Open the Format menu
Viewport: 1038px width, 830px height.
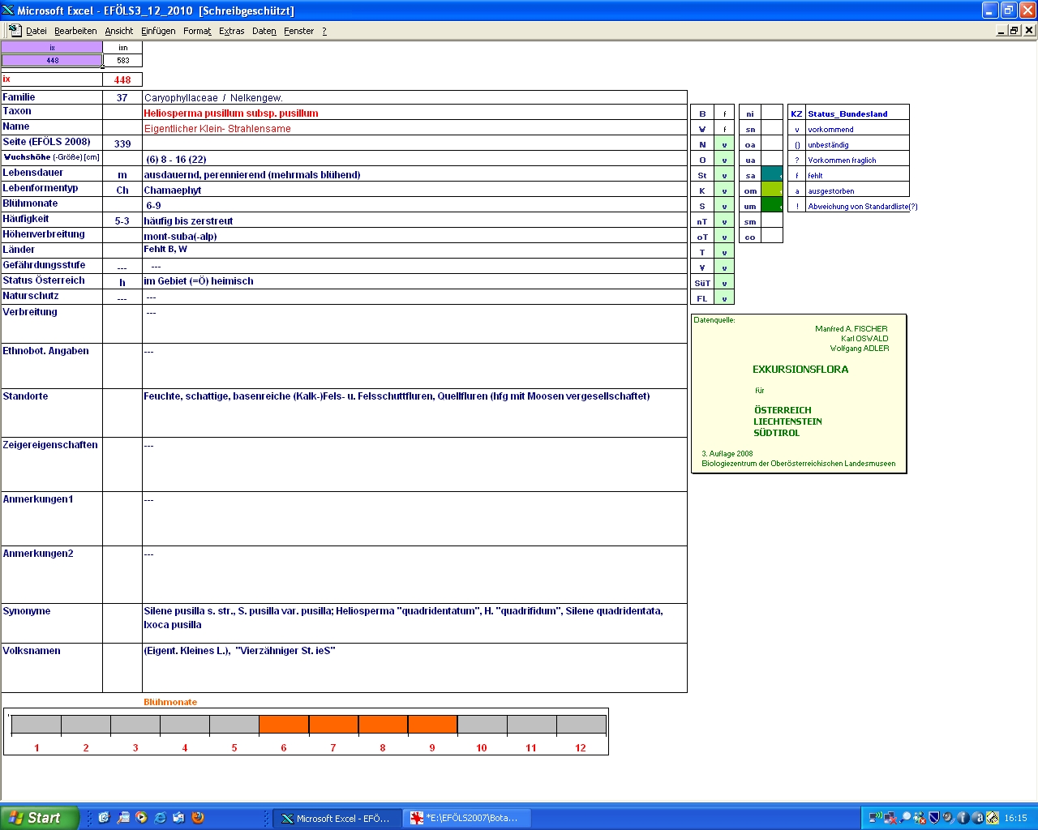click(x=197, y=31)
